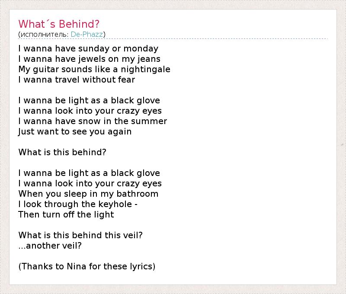Click the "When you sleep in my bathroom" line

click(88, 194)
